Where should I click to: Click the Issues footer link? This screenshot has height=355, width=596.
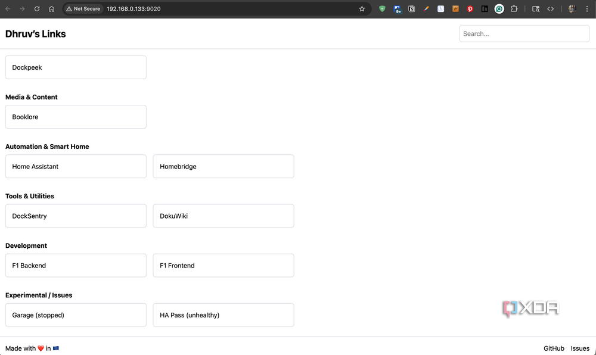[580, 348]
